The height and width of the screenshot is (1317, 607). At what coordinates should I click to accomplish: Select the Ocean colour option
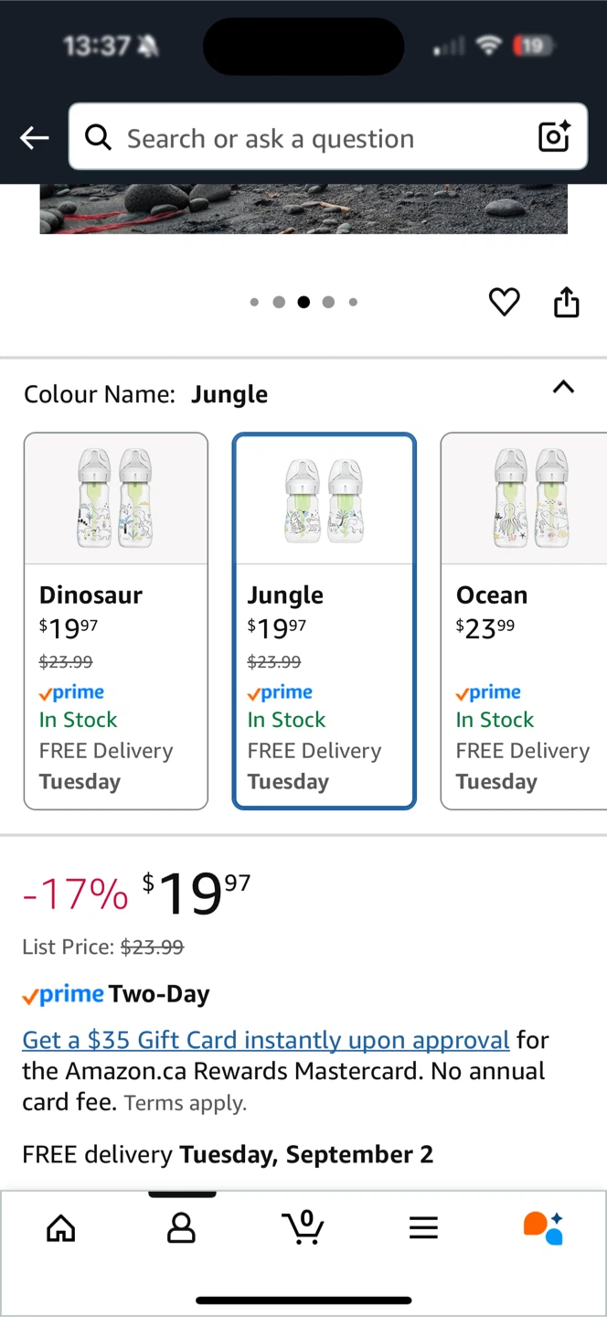pyautogui.click(x=524, y=621)
